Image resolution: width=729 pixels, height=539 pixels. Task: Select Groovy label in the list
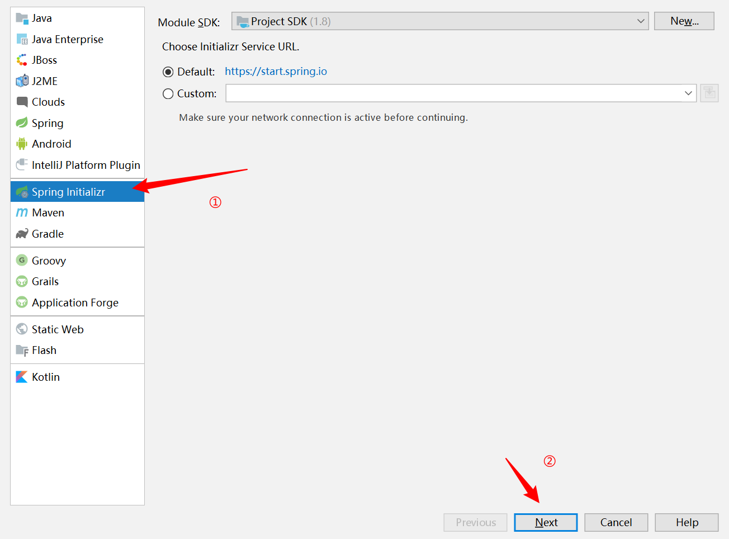(x=49, y=261)
